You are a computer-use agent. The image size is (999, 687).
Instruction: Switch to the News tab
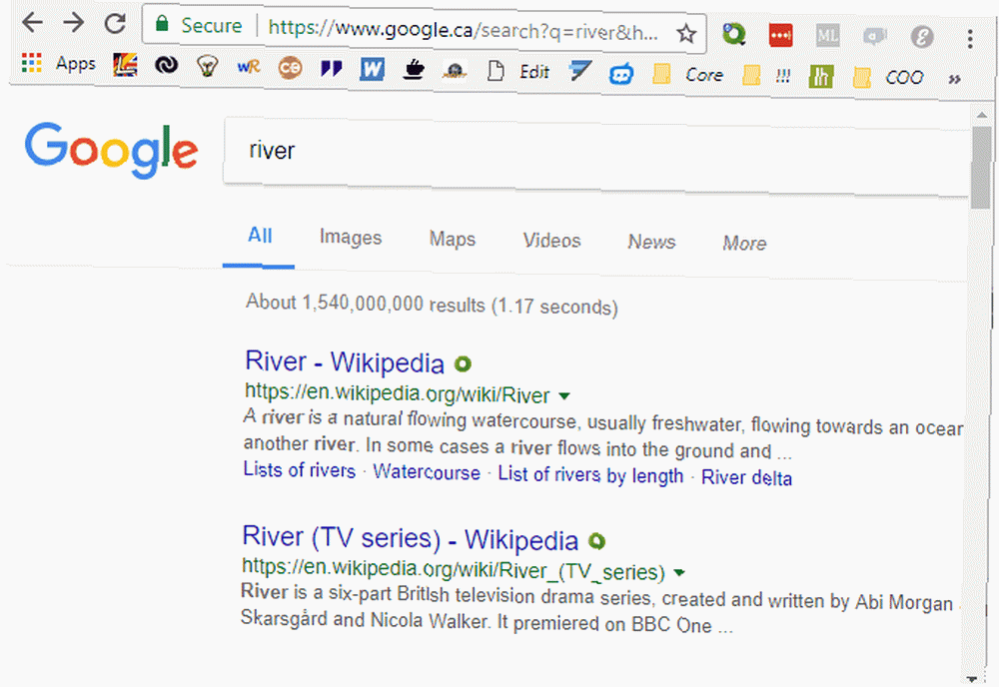[x=651, y=242]
